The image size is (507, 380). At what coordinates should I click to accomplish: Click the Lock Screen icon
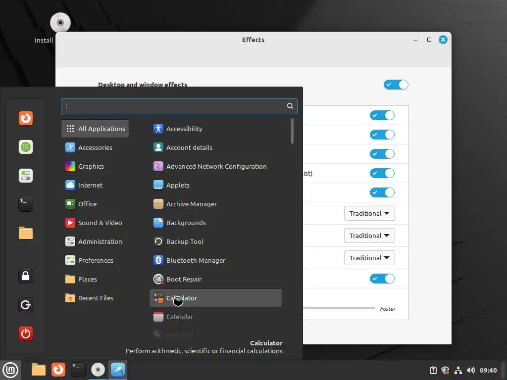tap(26, 276)
